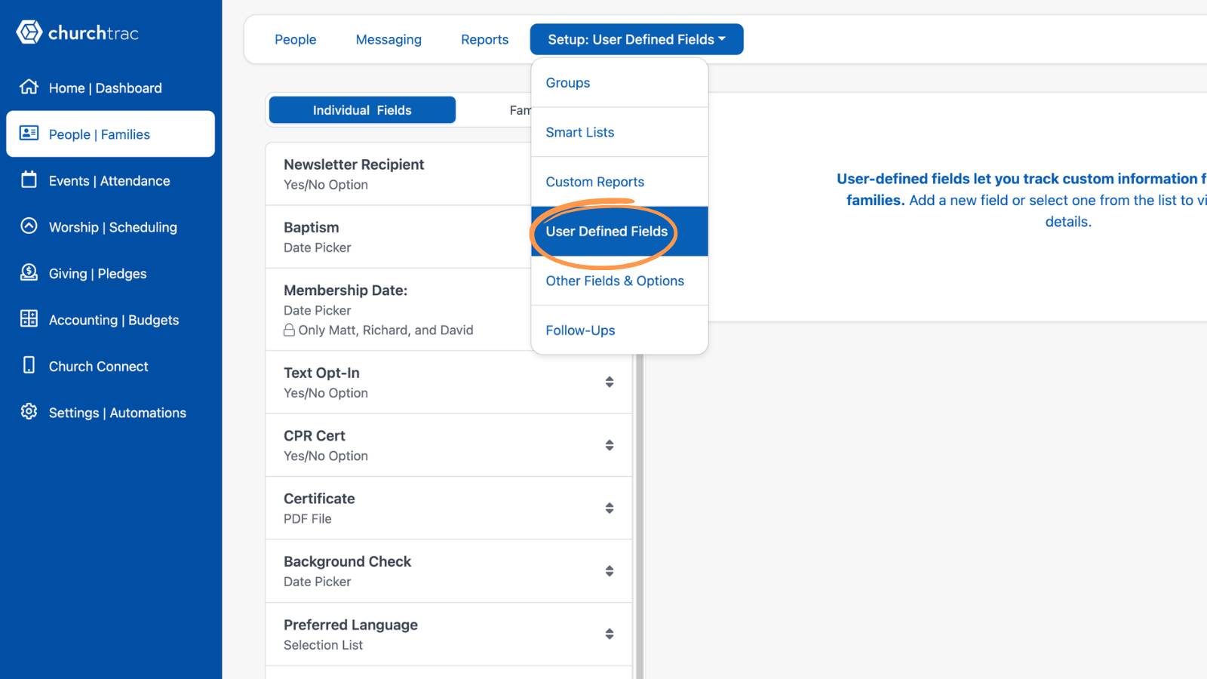Select the Background Check field
Screen dimensions: 1207x679
click(x=448, y=571)
